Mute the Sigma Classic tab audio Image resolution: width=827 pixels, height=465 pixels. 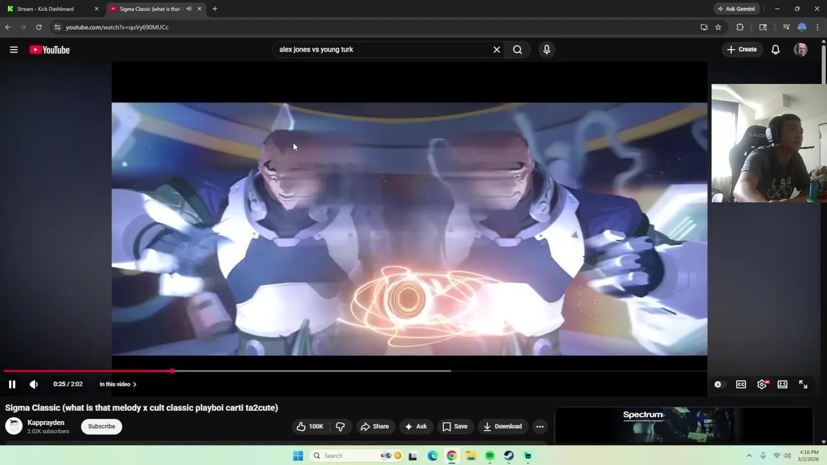tap(189, 9)
